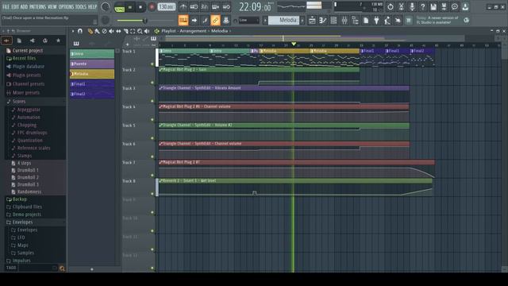
Task: Click the tempo field showing 130
Action: pos(167,7)
